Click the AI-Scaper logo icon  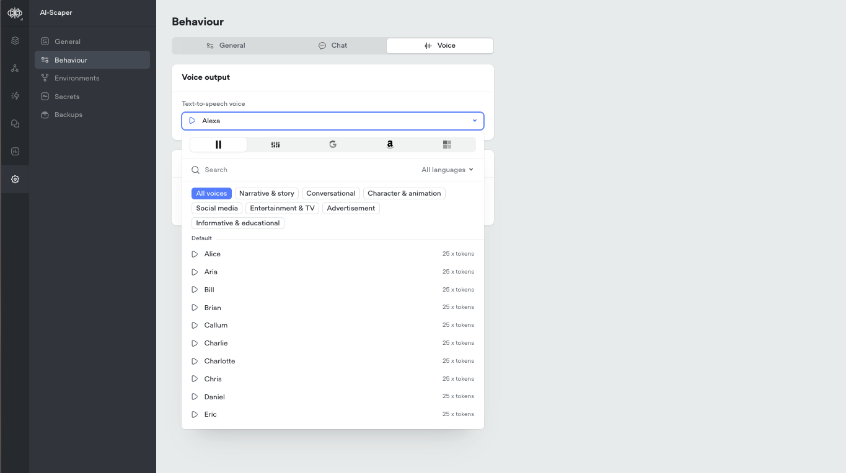[x=14, y=12]
